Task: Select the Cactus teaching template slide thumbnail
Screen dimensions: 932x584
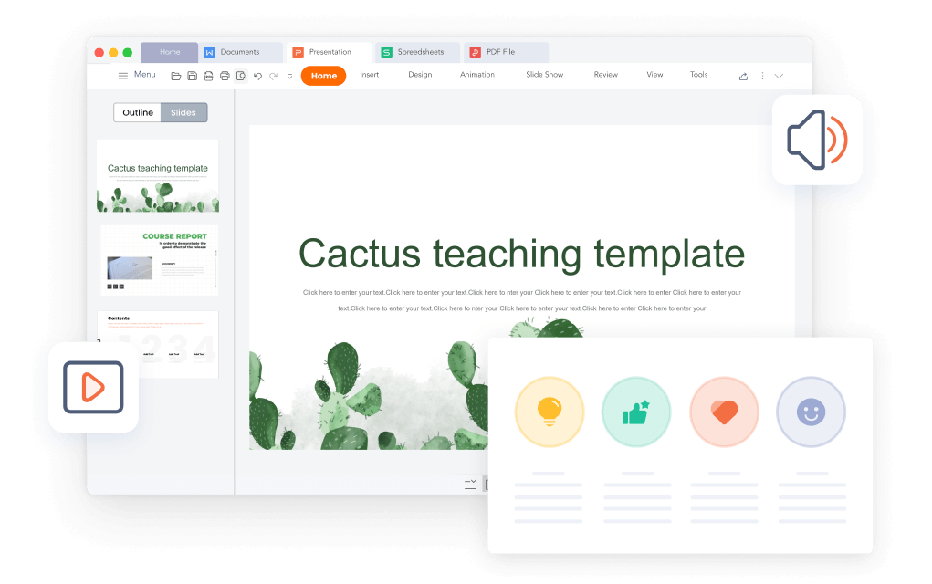Action: click(157, 174)
